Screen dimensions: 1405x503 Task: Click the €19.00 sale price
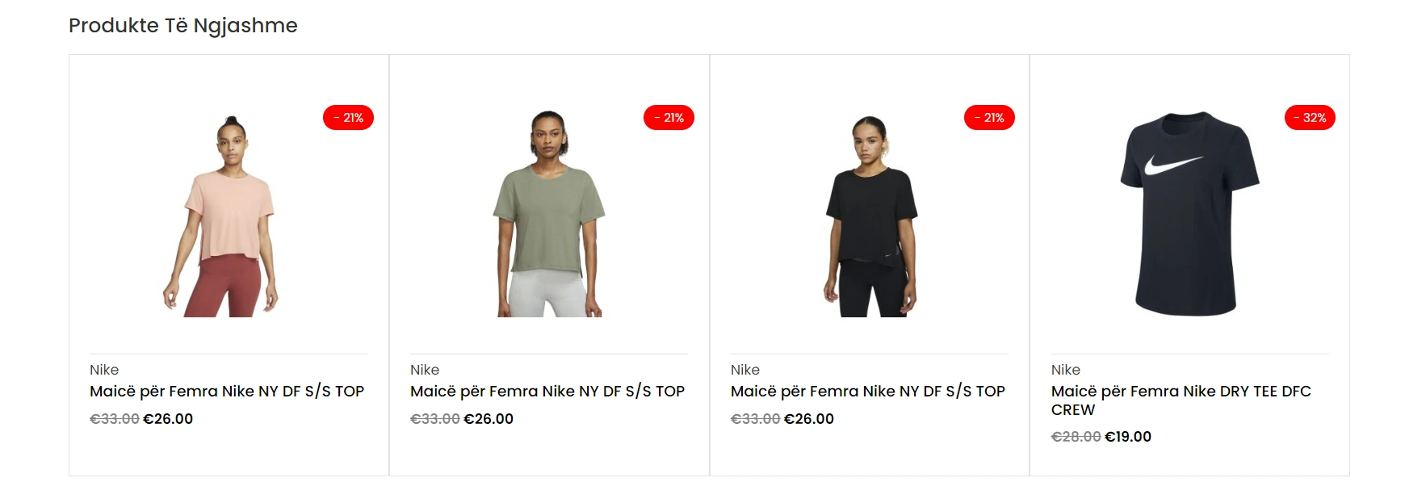(x=1128, y=437)
